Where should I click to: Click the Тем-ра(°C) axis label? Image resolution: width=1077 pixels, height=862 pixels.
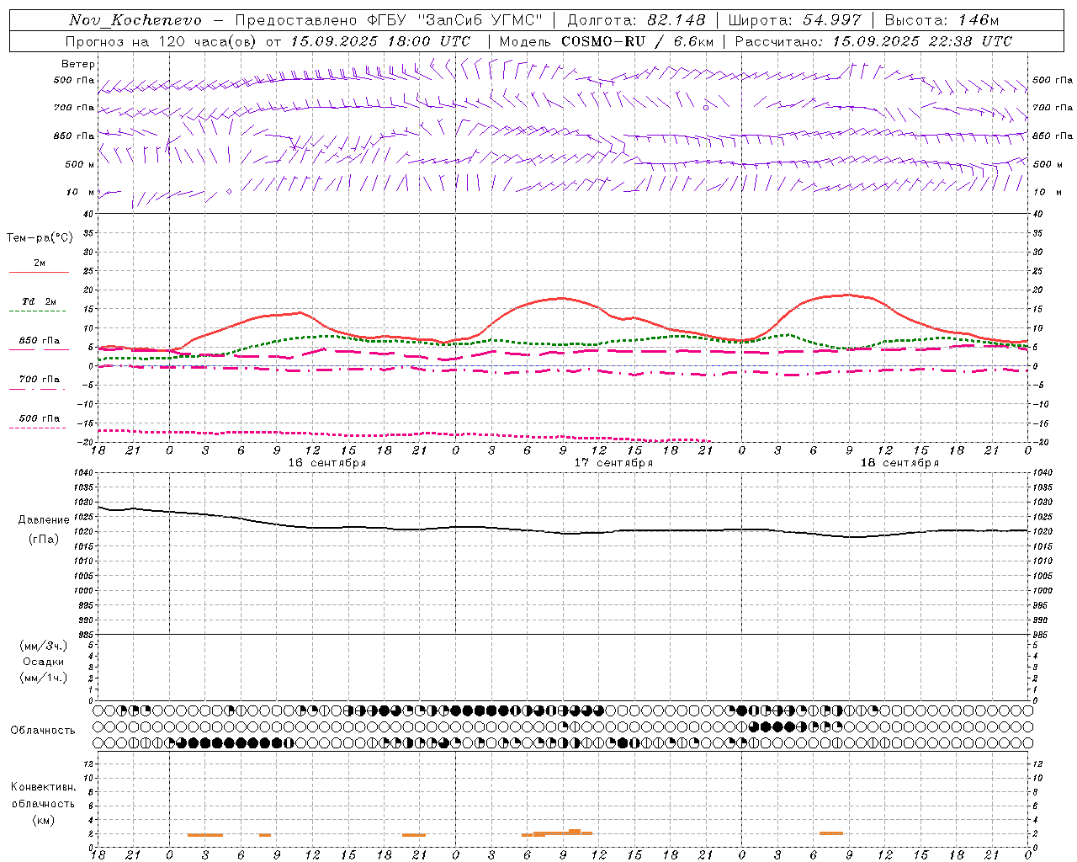coord(40,238)
